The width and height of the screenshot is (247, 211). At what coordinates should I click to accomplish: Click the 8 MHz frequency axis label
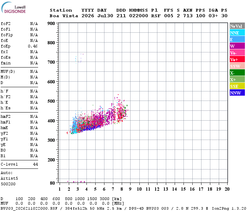pyautogui.click(x=122, y=189)
